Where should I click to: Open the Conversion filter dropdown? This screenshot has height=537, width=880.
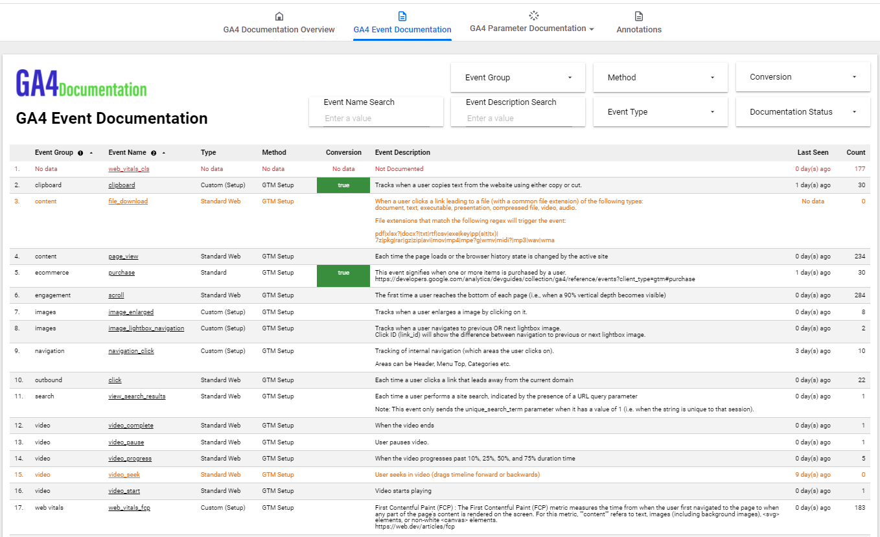803,77
